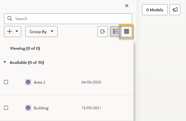The height and width of the screenshot is (121, 186).
Task: Select the Area 2 row label
Action: [x=39, y=82]
